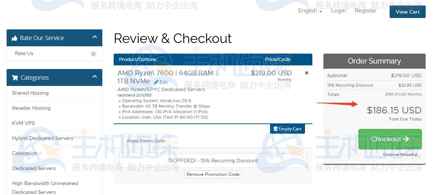Select Hybrid Dedicated Servers category
This screenshot has width=447, height=195.
click(x=42, y=138)
